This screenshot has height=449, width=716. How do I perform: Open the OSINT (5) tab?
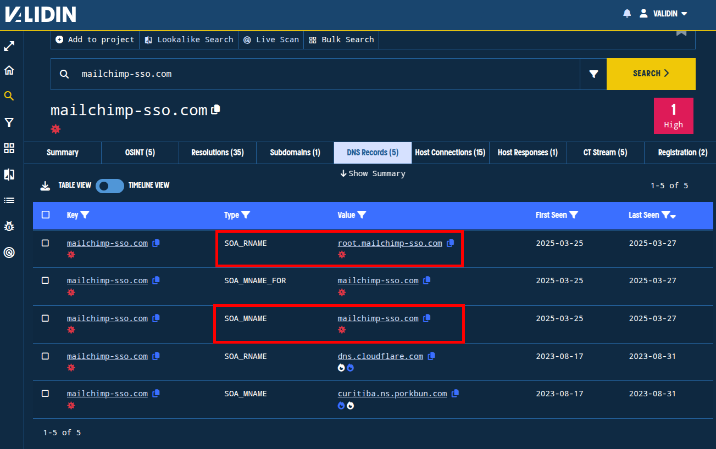point(140,153)
